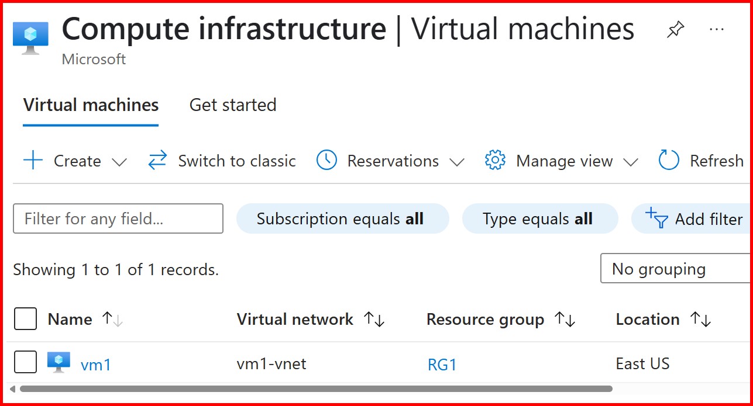Switch to the Virtual machines tab
The height and width of the screenshot is (406, 753).
click(x=91, y=105)
